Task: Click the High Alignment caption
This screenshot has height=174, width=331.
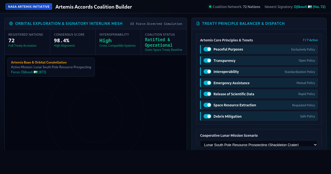Action: (x=64, y=46)
